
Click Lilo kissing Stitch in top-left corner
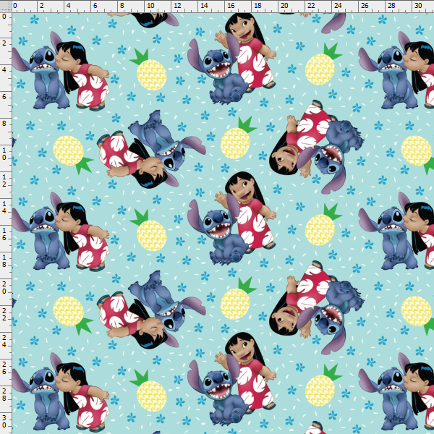(x=69, y=72)
